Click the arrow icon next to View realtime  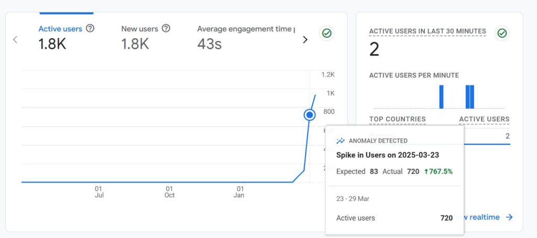pos(509,217)
